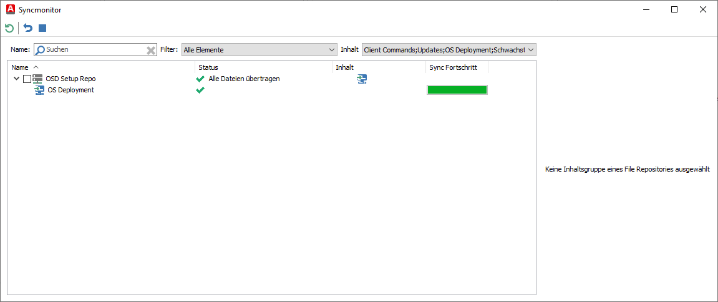The height and width of the screenshot is (302, 718).
Task: Click the magnifier icon in the search box
Action: click(x=40, y=50)
